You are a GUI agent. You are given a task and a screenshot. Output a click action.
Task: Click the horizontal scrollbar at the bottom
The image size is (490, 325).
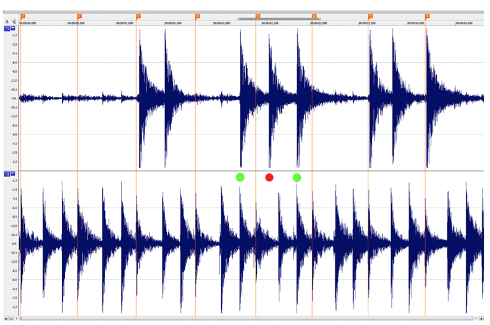click(247, 319)
